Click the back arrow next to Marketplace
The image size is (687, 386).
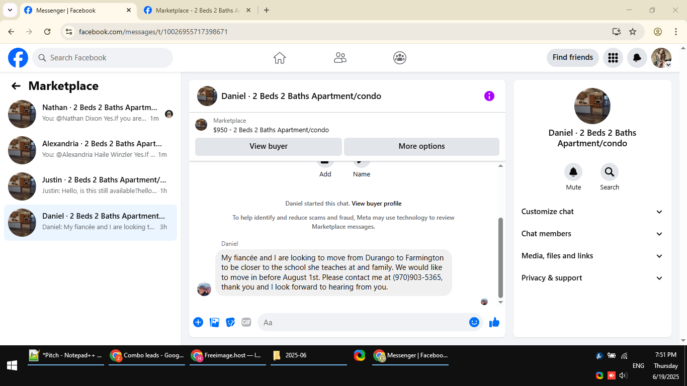click(16, 86)
